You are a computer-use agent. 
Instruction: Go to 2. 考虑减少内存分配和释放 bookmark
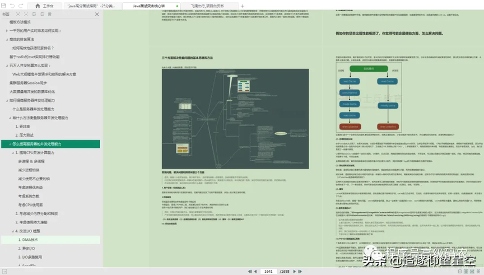(36, 213)
